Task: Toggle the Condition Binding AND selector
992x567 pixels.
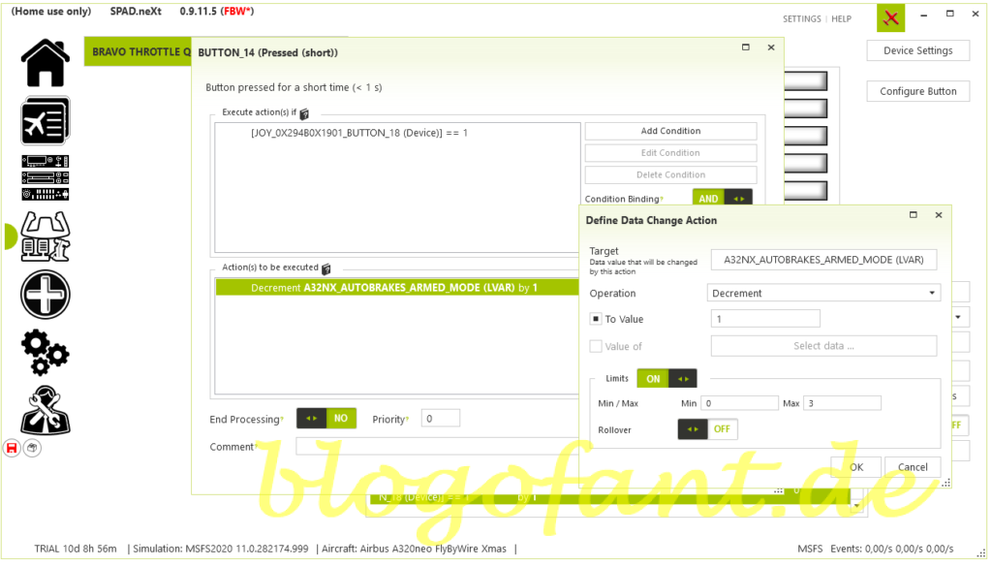Action: point(722,199)
